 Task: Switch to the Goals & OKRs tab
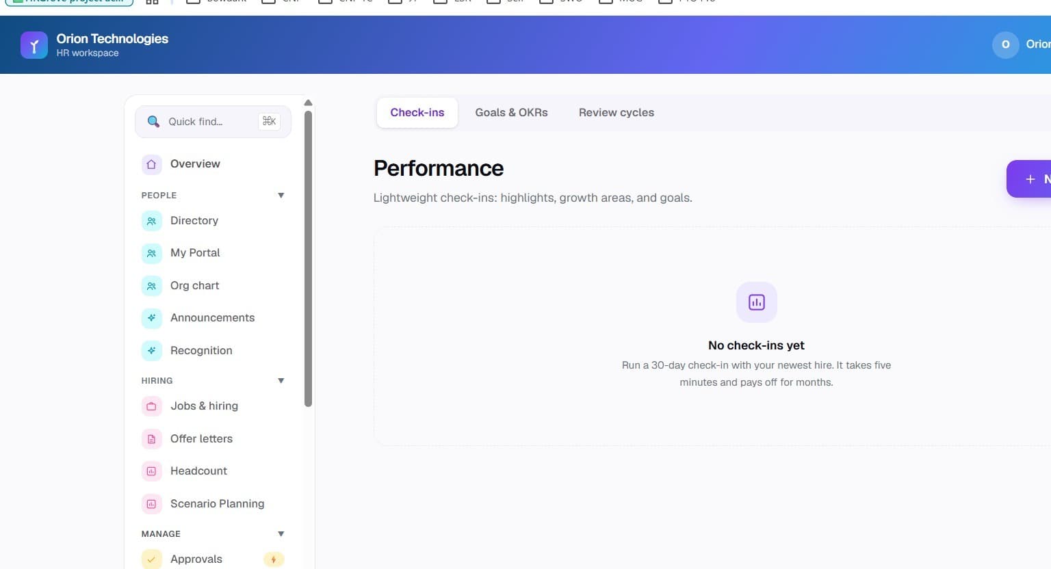pos(511,113)
